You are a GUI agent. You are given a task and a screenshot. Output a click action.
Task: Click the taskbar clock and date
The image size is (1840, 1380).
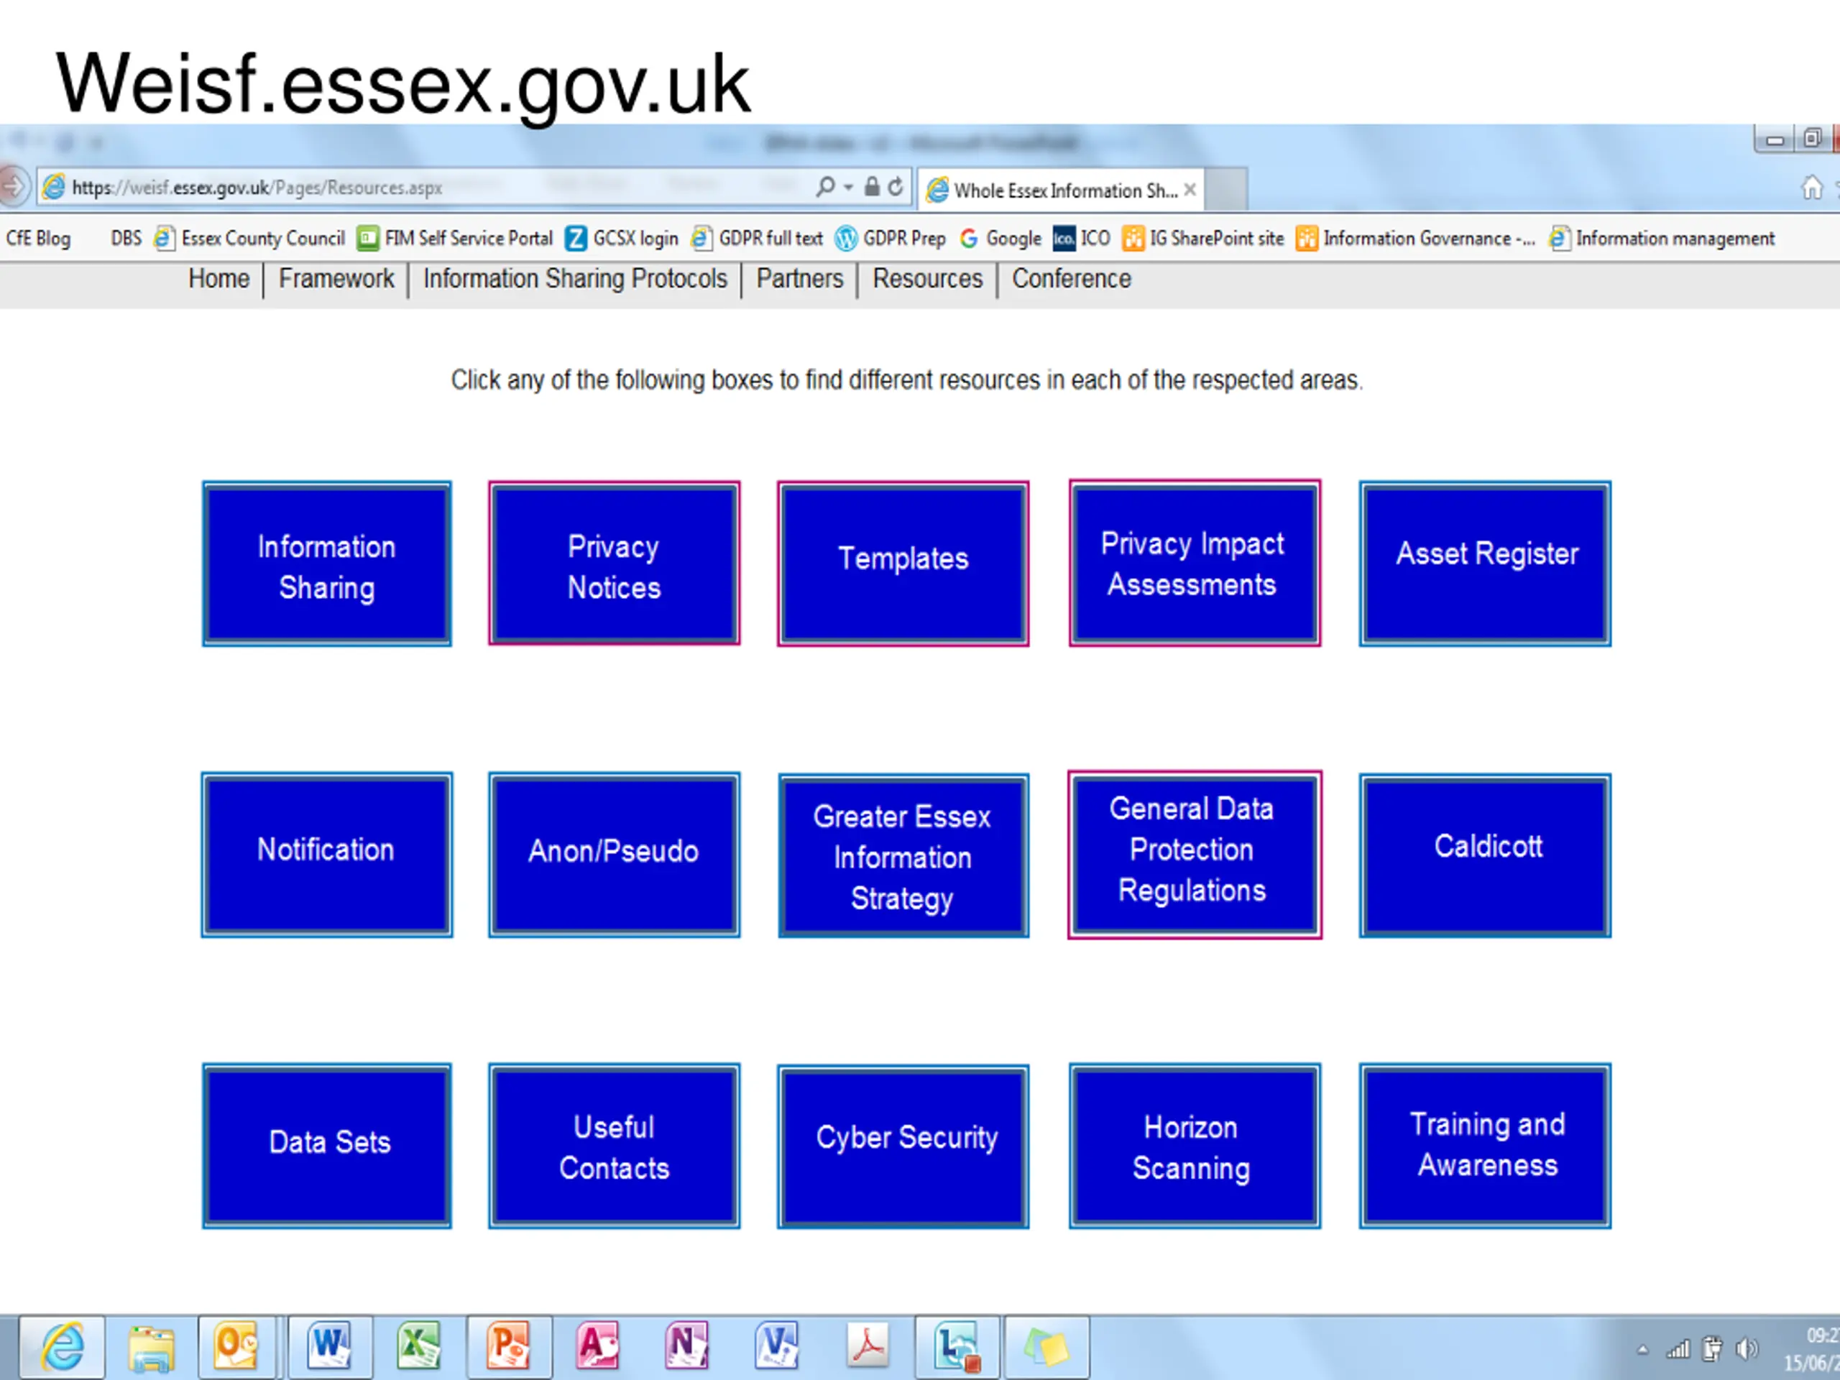[x=1811, y=1349]
